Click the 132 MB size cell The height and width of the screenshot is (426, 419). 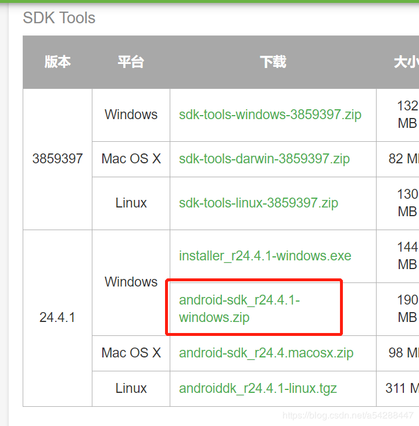(x=407, y=114)
